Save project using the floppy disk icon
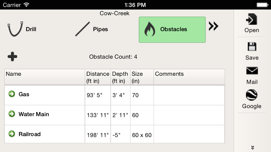The image size is (271, 152). (x=252, y=46)
